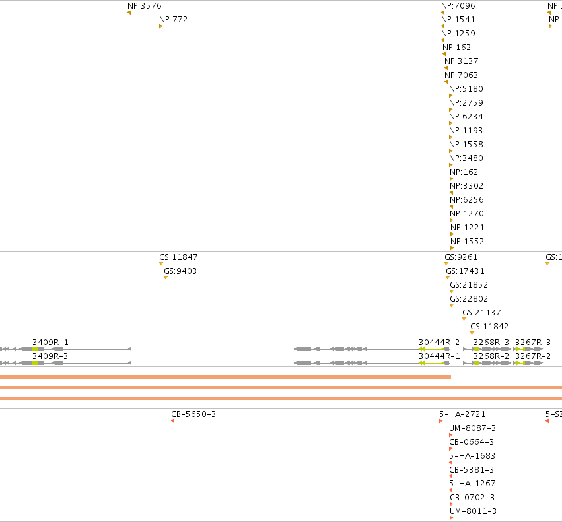
Task: Select the NP:1558 feature
Action: point(466,145)
